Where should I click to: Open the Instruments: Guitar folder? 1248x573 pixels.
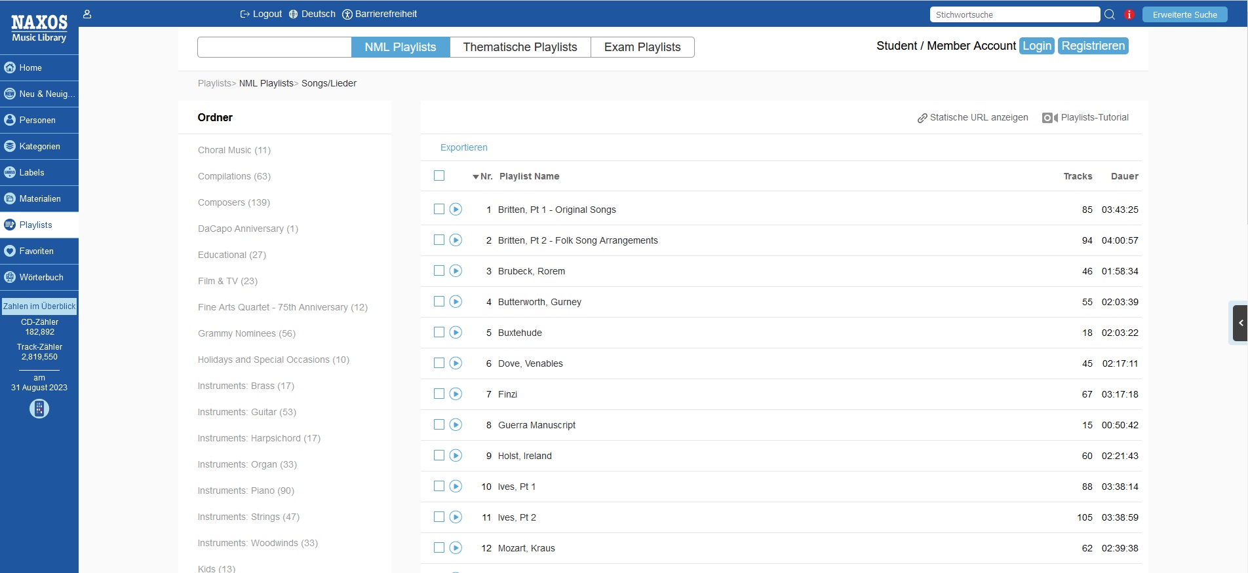[x=246, y=412]
